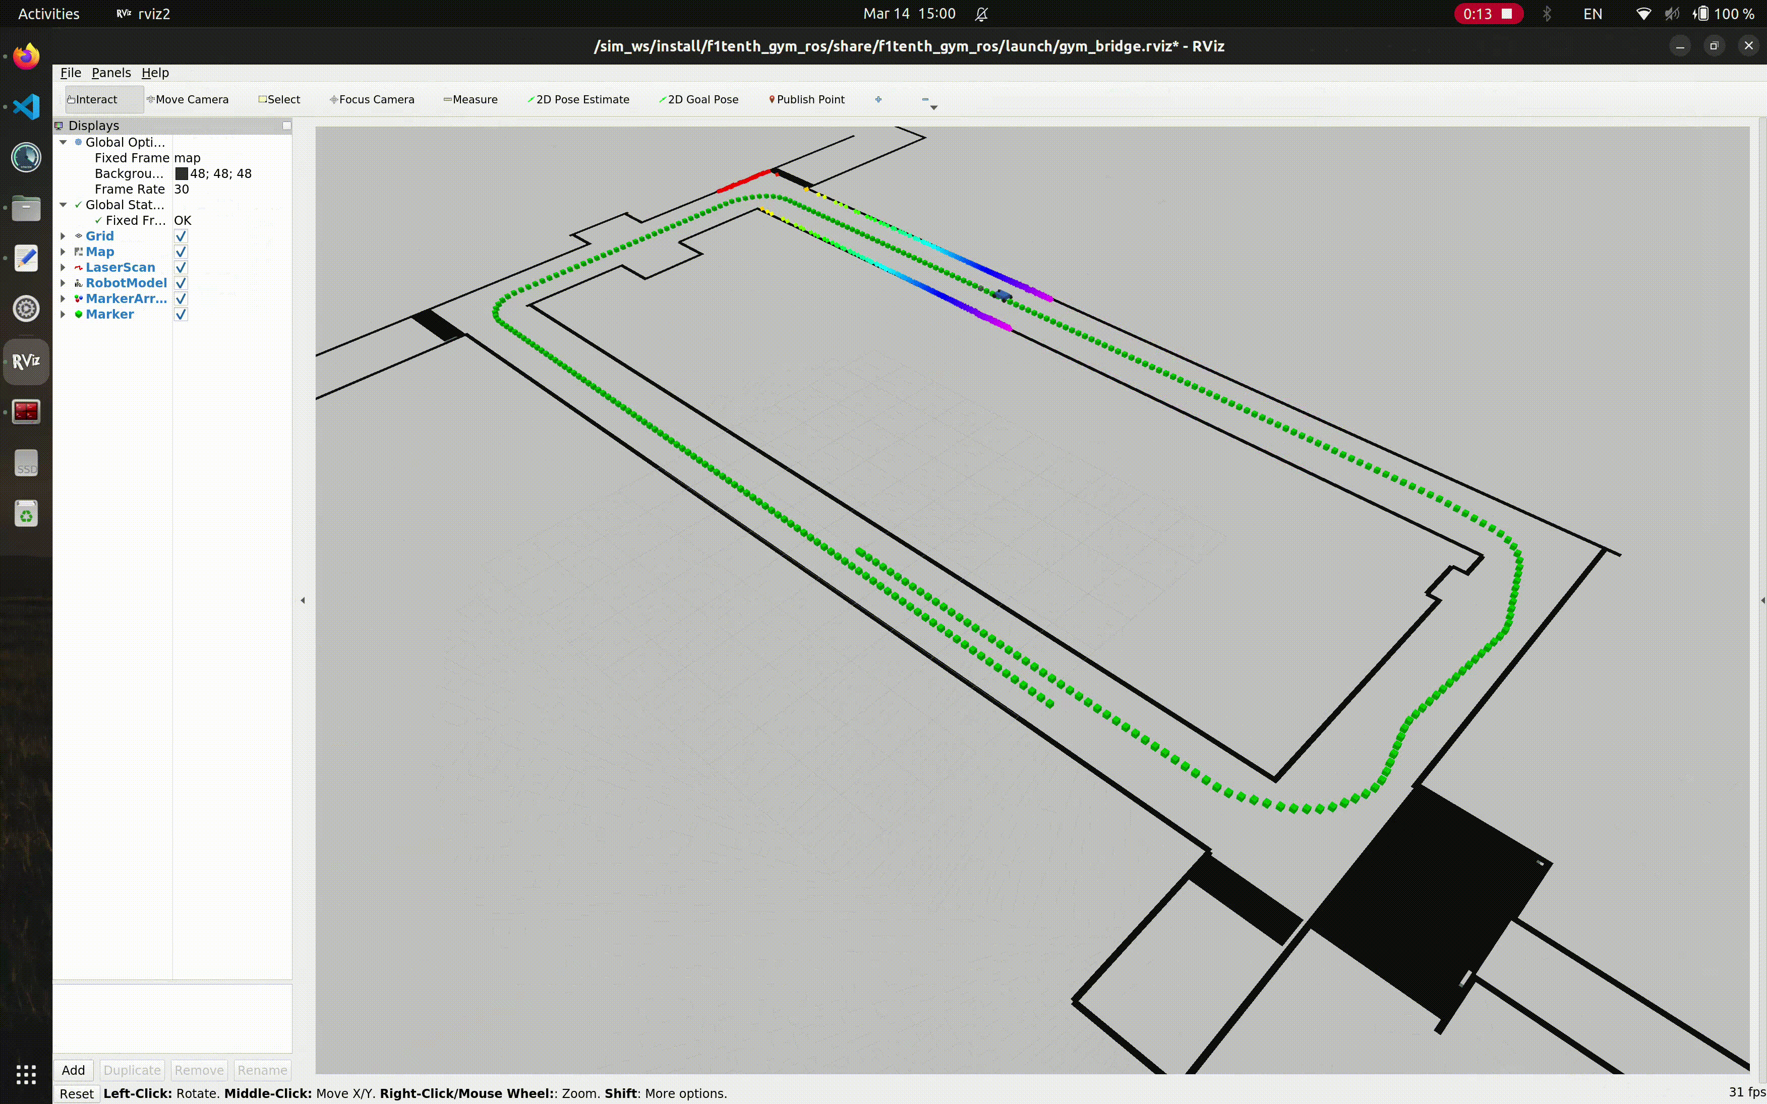This screenshot has height=1104, width=1767.
Task: Open the Trash dock icon
Action: (x=26, y=514)
